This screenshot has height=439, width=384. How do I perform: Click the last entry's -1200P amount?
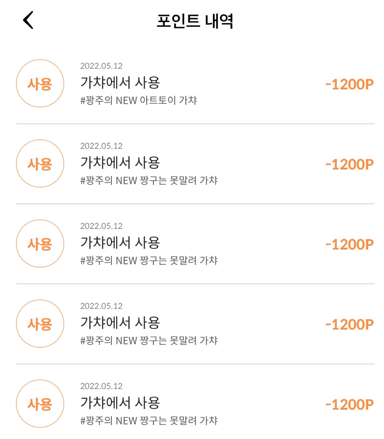tap(350, 405)
